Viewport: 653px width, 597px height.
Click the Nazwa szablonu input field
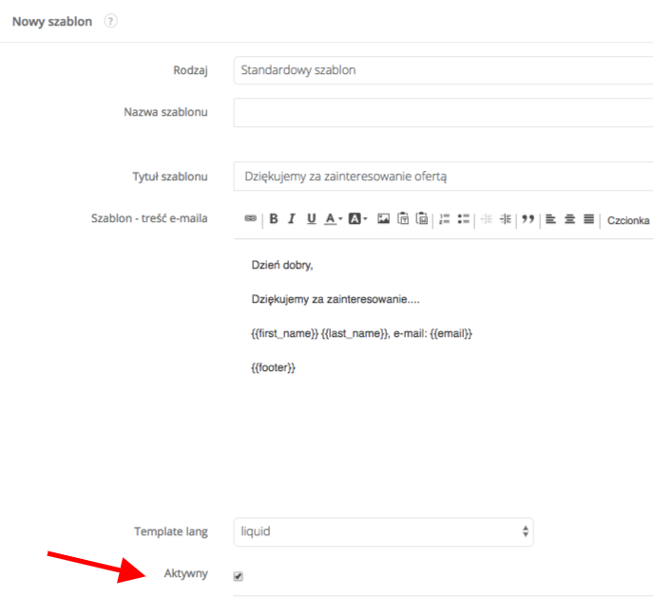(x=443, y=112)
